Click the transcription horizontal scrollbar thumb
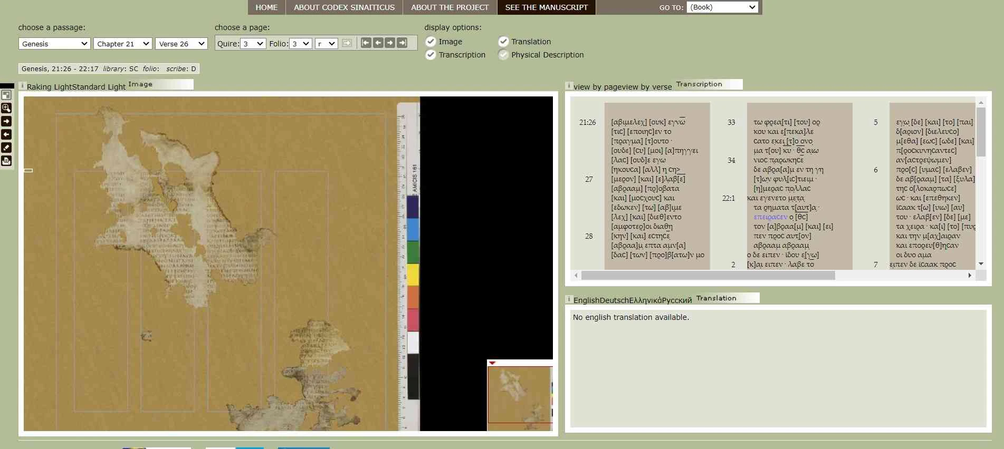Image resolution: width=1004 pixels, height=449 pixels. click(708, 276)
